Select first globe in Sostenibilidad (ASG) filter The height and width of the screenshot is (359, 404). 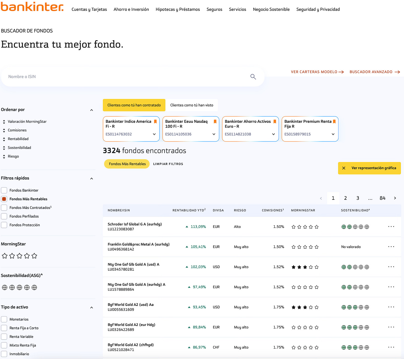[x=5, y=287]
